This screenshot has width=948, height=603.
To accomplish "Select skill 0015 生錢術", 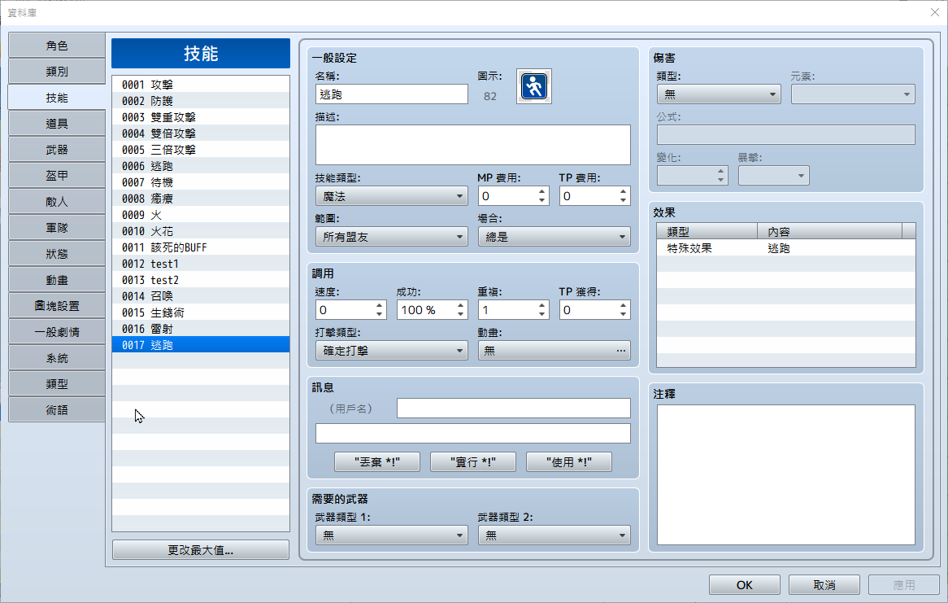I will (201, 312).
